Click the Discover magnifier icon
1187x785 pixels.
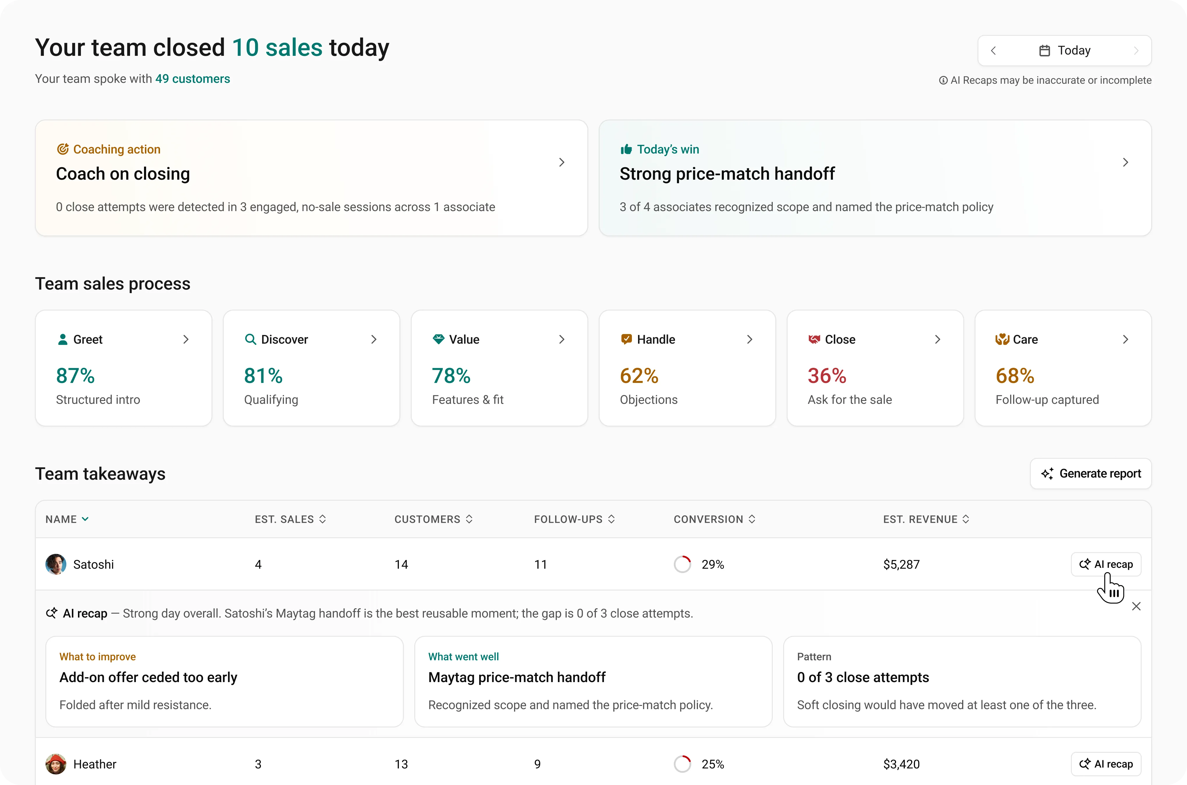(x=250, y=339)
